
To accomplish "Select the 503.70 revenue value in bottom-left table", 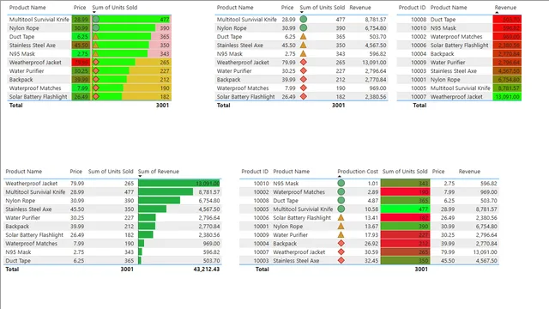I will pos(212,261).
